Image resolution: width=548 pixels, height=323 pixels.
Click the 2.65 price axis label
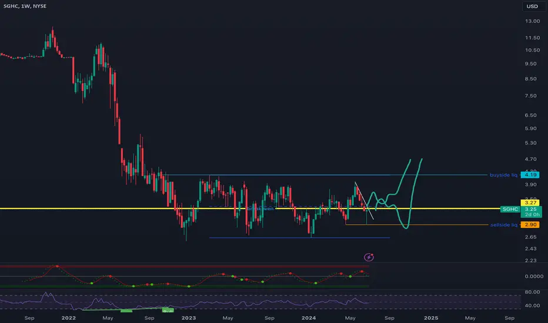click(x=530, y=237)
